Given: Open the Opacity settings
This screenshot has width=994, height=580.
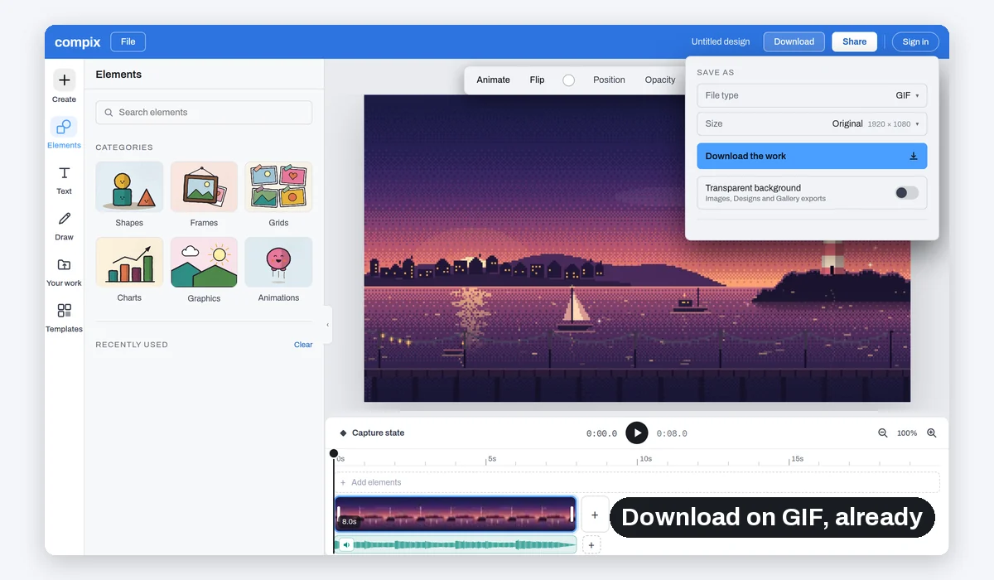Looking at the screenshot, I should pyautogui.click(x=660, y=80).
